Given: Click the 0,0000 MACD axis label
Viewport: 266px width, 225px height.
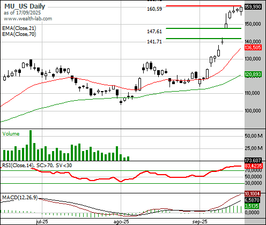Looking at the screenshot, I should tap(252, 213).
